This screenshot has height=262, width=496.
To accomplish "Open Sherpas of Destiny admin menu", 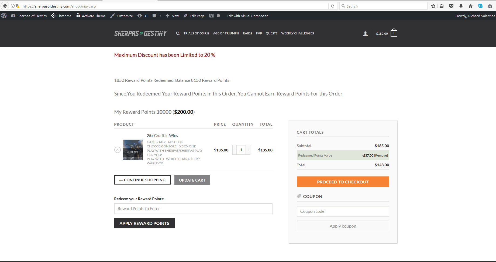I will 29,16.
